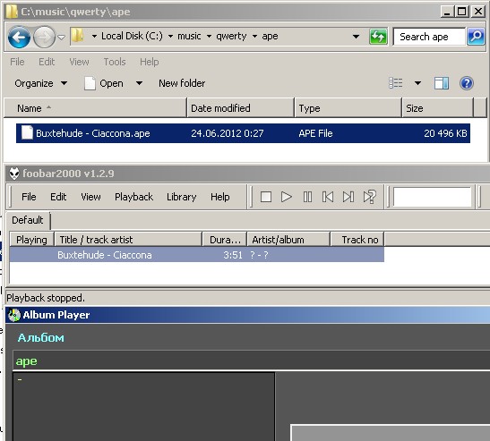Image resolution: width=490 pixels, height=441 pixels.
Task: Expand the arrow next to Open
Action: pos(139,83)
